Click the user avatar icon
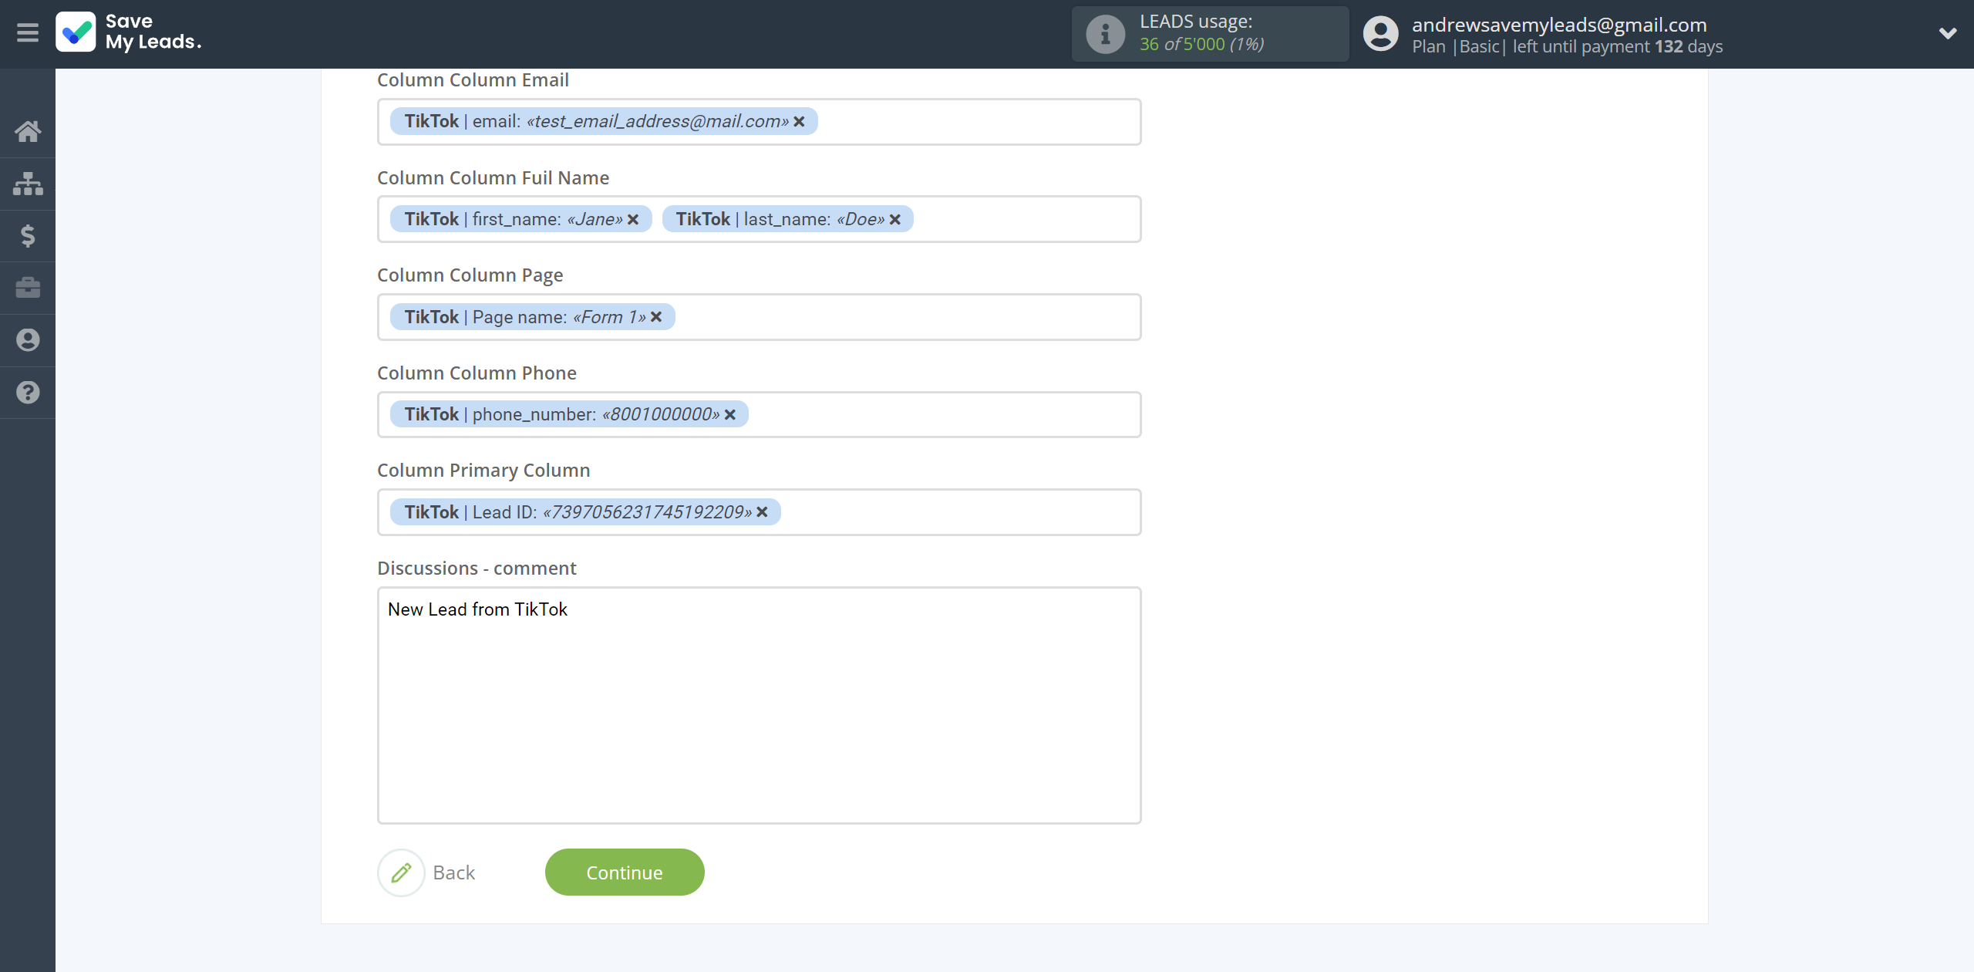 pos(1380,34)
